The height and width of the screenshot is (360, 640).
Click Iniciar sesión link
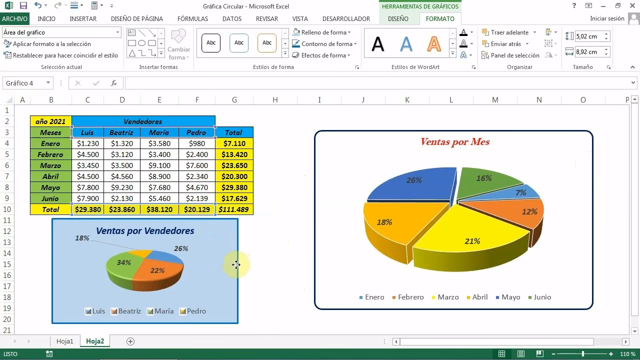[x=607, y=18]
